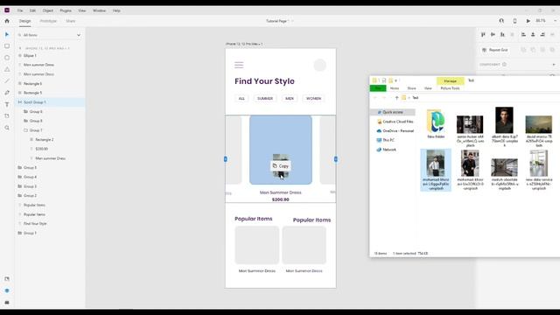Click the iPhone 12 artboard title label
Viewport: 560px width, 315px height.
point(244,44)
